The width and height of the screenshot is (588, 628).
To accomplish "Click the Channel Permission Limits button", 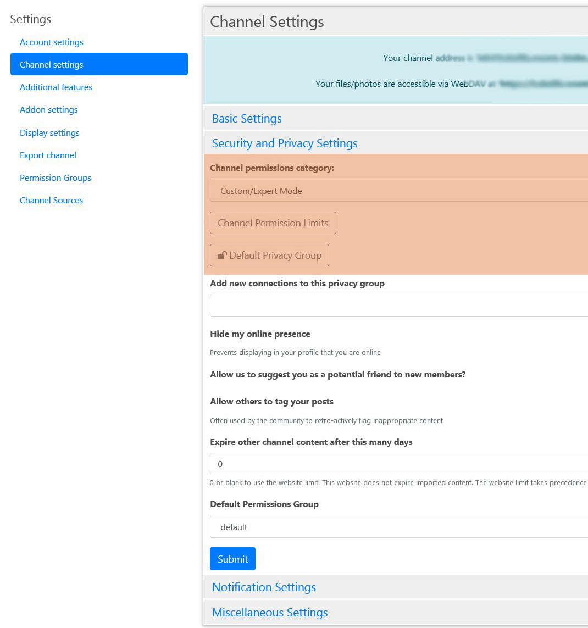I will (x=273, y=223).
